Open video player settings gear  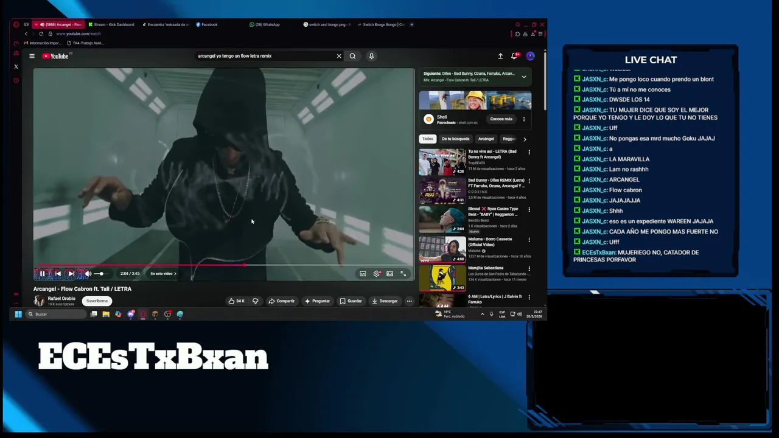[377, 274]
